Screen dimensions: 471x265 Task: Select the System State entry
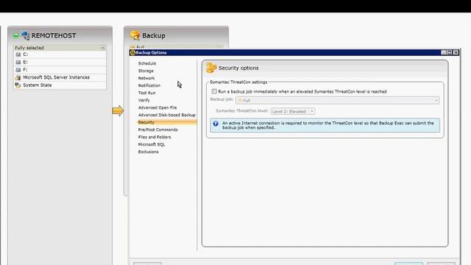pyautogui.click(x=60, y=85)
